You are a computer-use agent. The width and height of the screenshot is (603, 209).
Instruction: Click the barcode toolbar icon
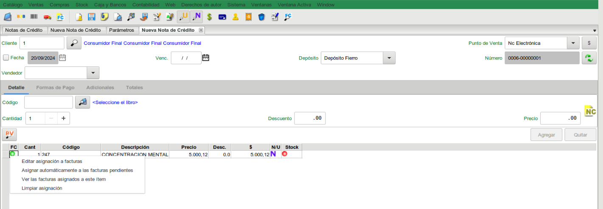pyautogui.click(x=34, y=17)
